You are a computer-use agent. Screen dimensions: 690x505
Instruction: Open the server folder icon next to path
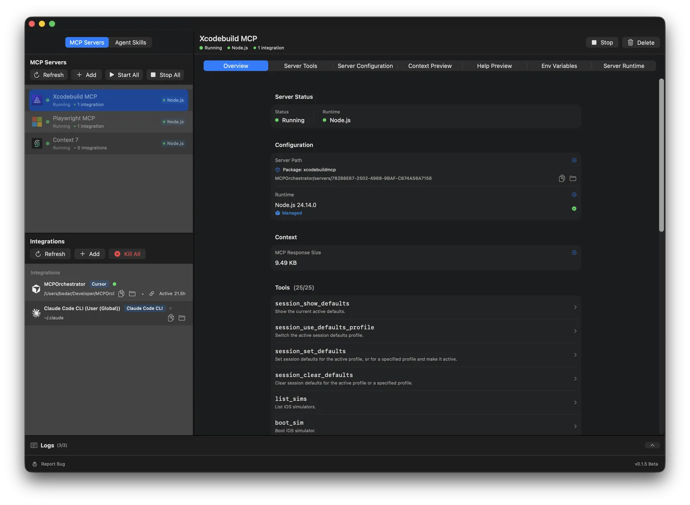tap(573, 178)
